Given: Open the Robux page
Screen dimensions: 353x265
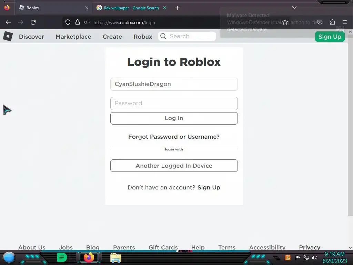Looking at the screenshot, I should point(143,37).
